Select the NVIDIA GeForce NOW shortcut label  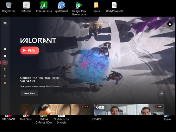(x=44, y=121)
